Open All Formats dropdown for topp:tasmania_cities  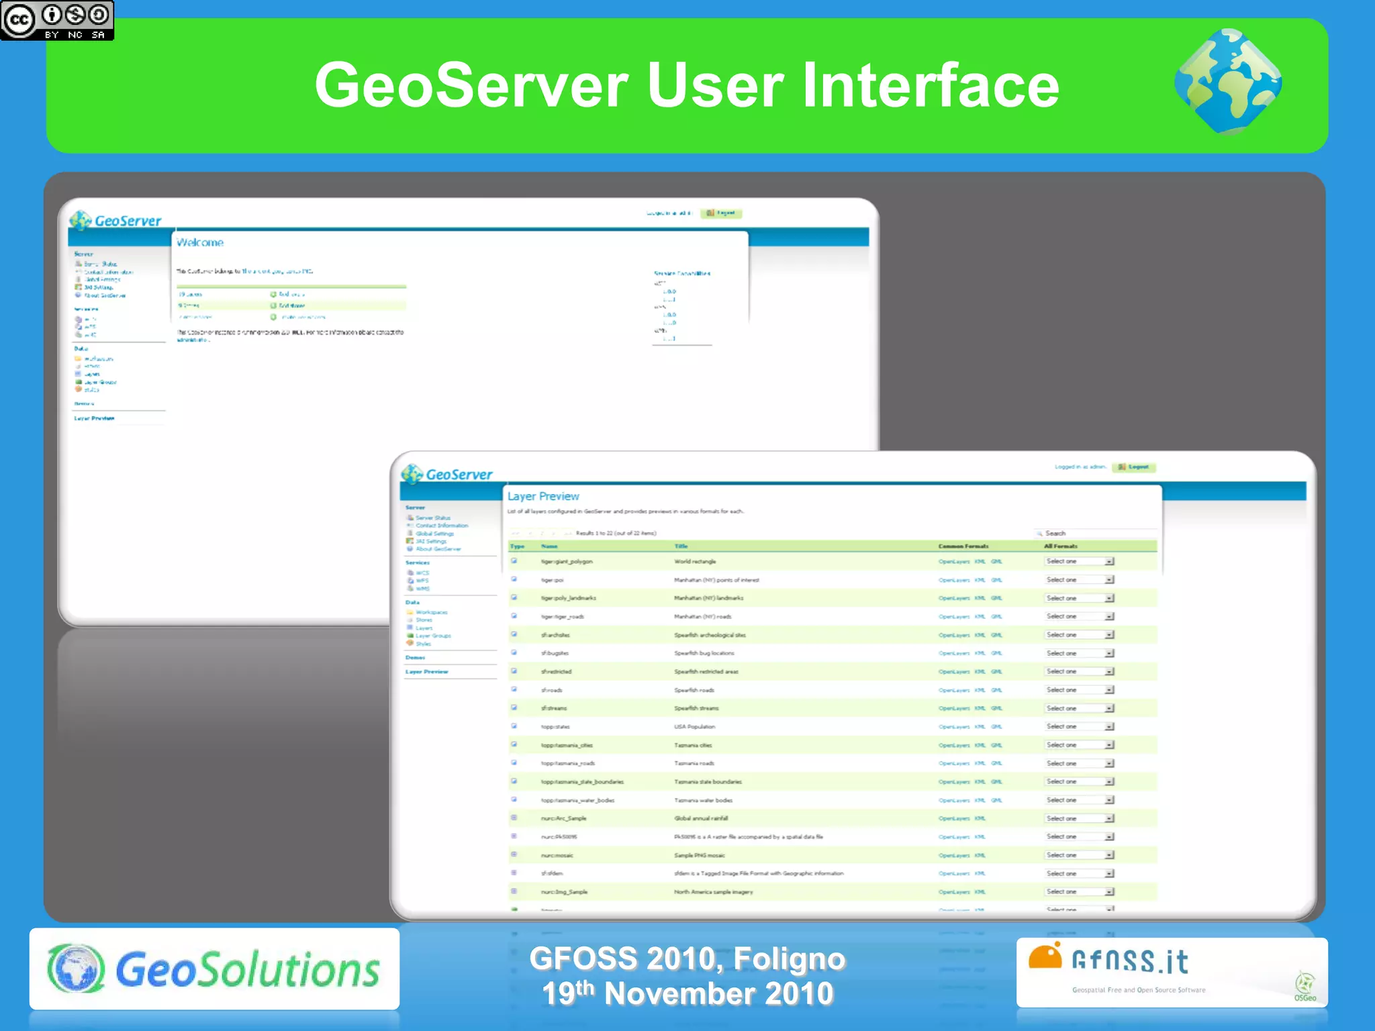tap(1079, 745)
